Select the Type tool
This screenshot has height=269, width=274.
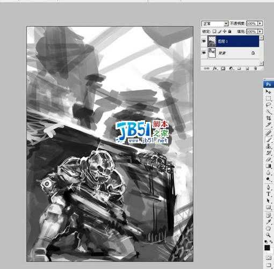tap(268, 194)
